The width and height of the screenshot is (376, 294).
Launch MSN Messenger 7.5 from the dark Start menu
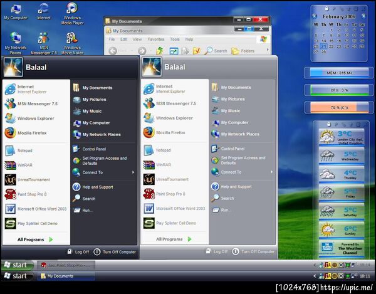point(31,104)
